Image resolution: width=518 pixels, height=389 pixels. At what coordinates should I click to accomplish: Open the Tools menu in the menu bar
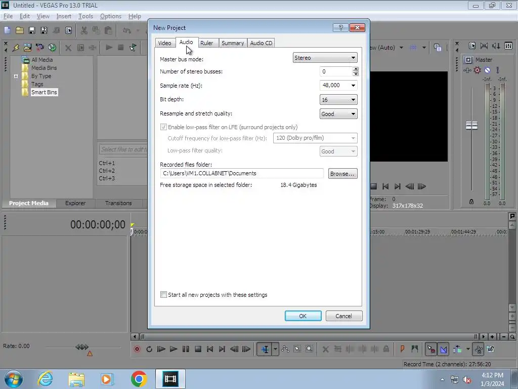click(x=85, y=16)
